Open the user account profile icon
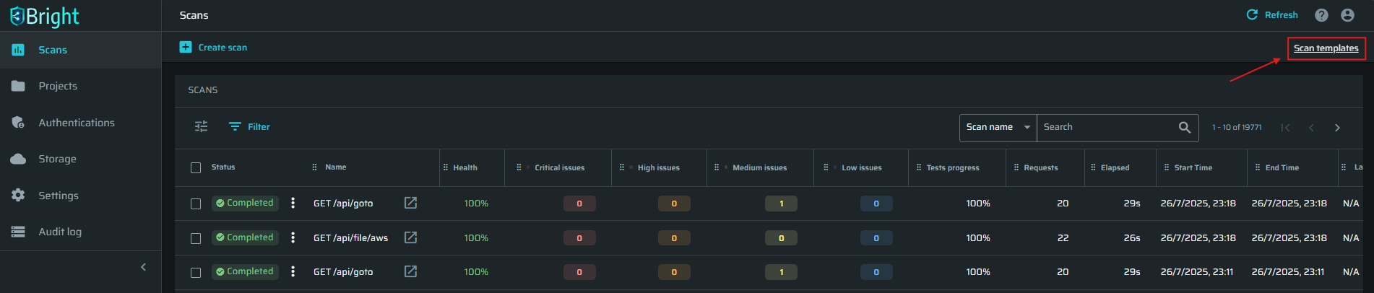 coord(1347,15)
